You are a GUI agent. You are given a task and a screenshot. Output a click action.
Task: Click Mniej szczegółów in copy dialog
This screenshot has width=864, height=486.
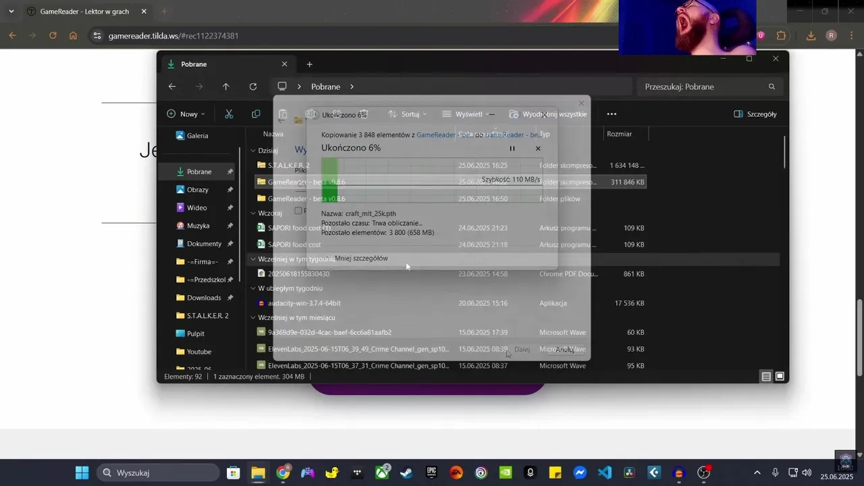pos(361,259)
